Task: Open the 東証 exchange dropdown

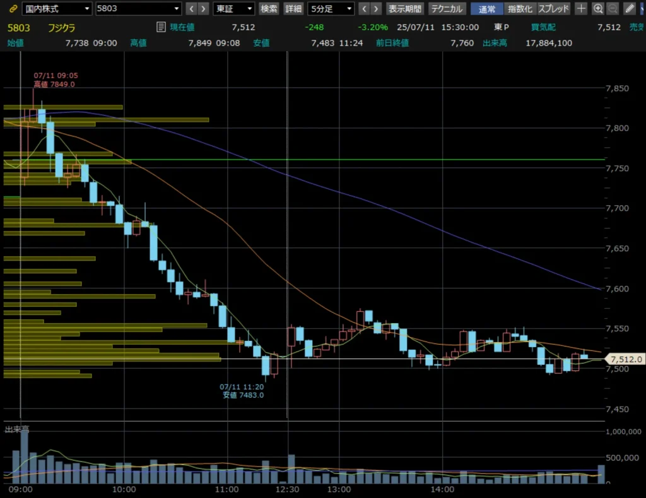Action: pyautogui.click(x=233, y=9)
